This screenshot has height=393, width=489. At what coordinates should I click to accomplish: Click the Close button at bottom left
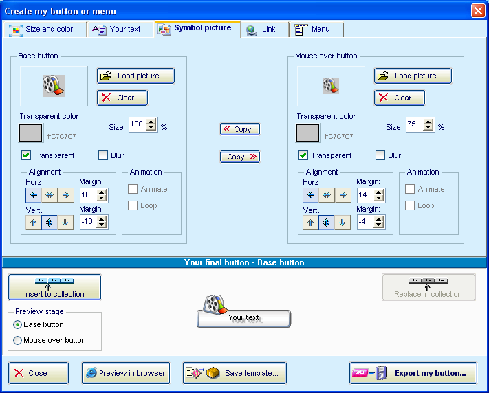[x=39, y=373]
